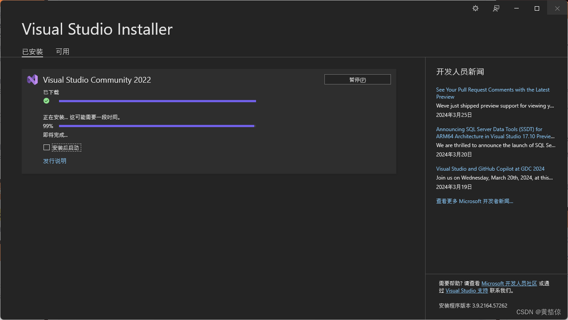Click 'Weve just shipped preview support' summary
Screen dimensions: 568x320
[x=495, y=106]
